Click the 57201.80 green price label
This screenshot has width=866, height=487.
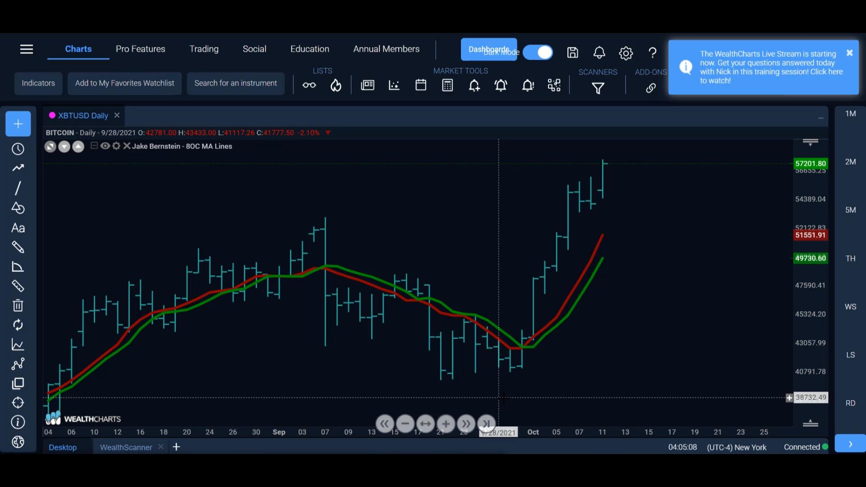click(811, 164)
